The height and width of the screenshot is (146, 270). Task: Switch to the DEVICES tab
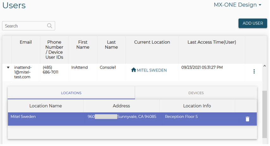click(x=196, y=93)
